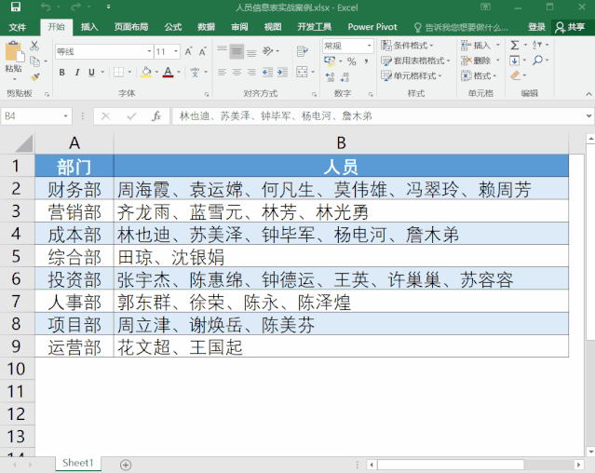
Task: Expand the formula bar with its arrow
Action: 588,116
